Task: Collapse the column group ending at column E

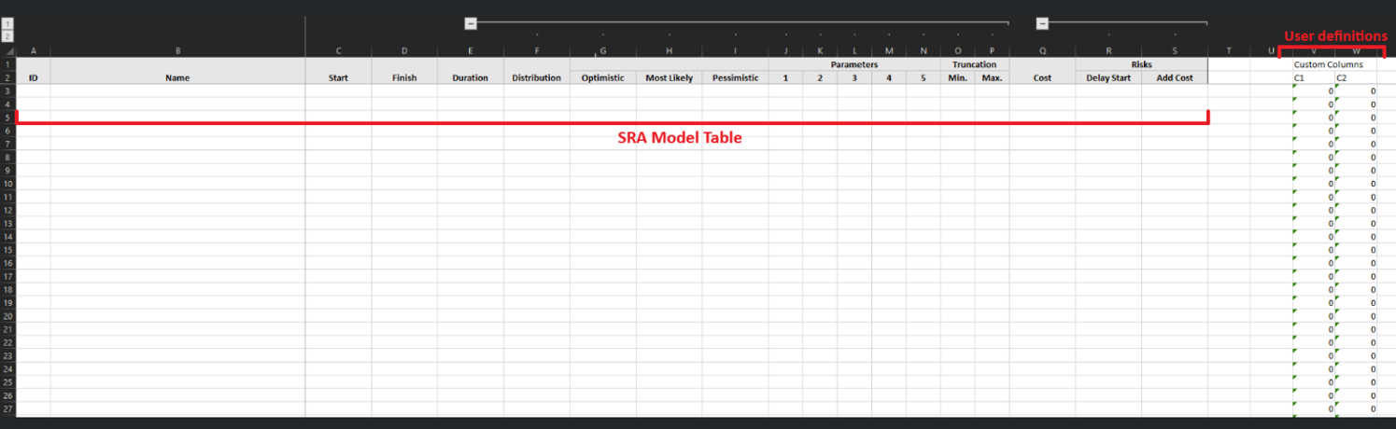Action: coord(471,23)
